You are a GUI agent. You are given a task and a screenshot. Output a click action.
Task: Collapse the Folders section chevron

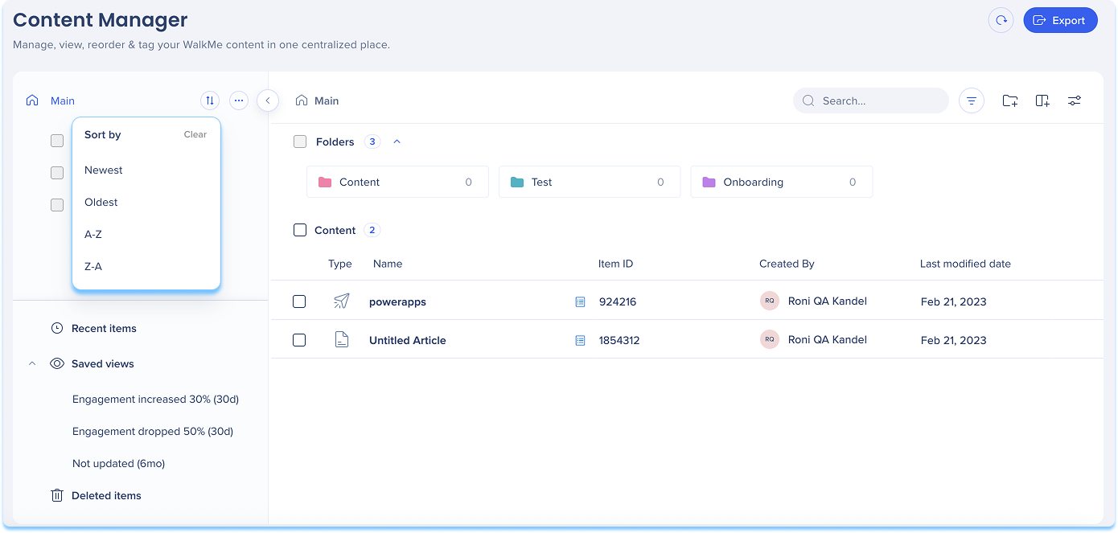coord(397,141)
